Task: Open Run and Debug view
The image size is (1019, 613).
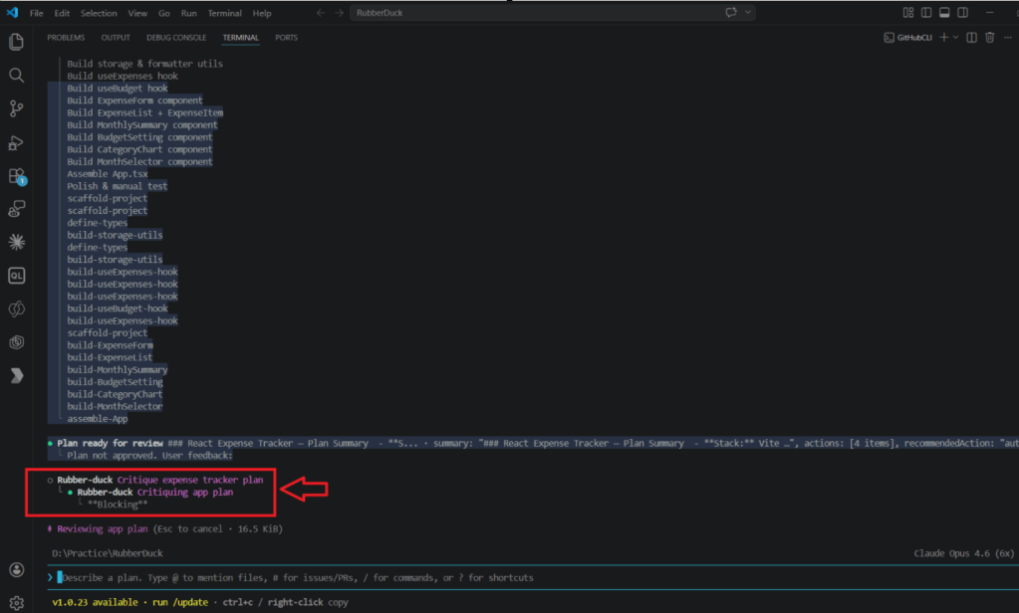Action: point(16,142)
